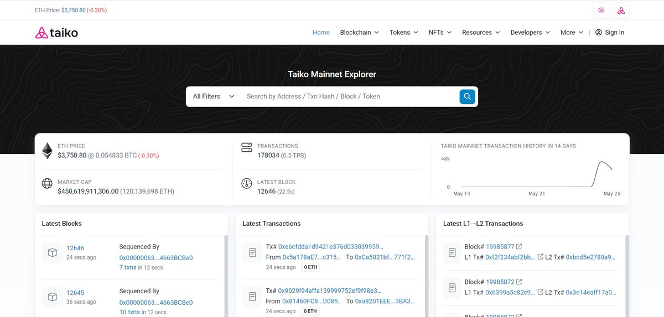This screenshot has height=317, width=664.
Task: Click market cap value $450,619,911,306.00
Action: click(88, 192)
